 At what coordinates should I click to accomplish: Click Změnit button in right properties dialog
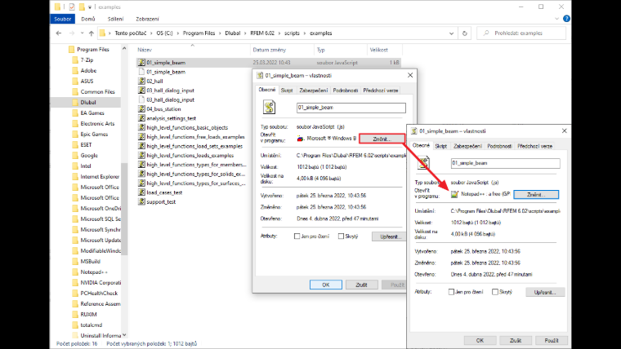coord(536,194)
